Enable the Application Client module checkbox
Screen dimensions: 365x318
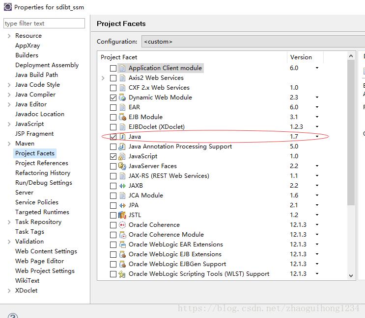[x=113, y=68]
